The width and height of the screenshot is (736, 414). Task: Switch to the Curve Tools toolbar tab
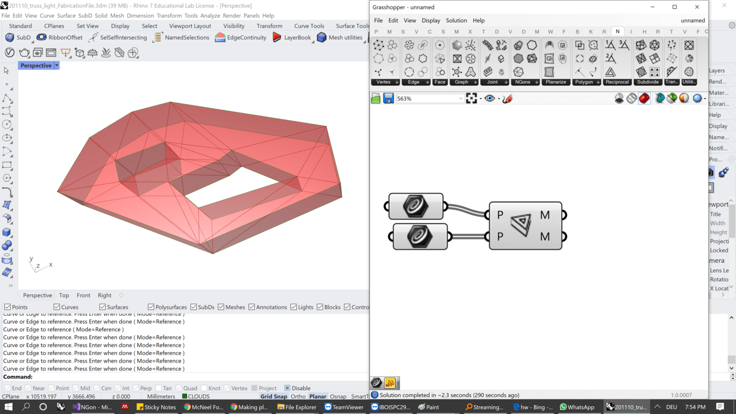point(309,26)
